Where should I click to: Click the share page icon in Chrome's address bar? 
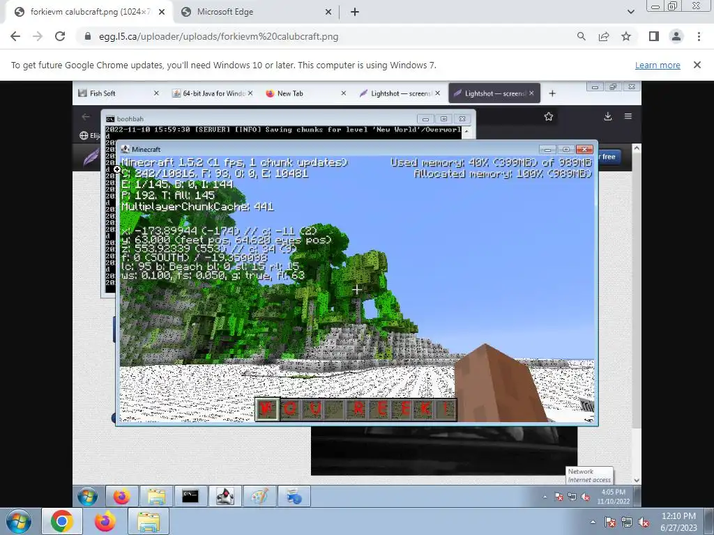(x=604, y=36)
